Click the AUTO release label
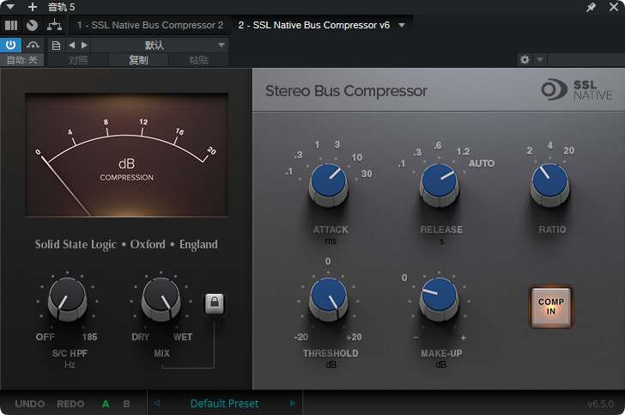625x415 pixels. (482, 163)
